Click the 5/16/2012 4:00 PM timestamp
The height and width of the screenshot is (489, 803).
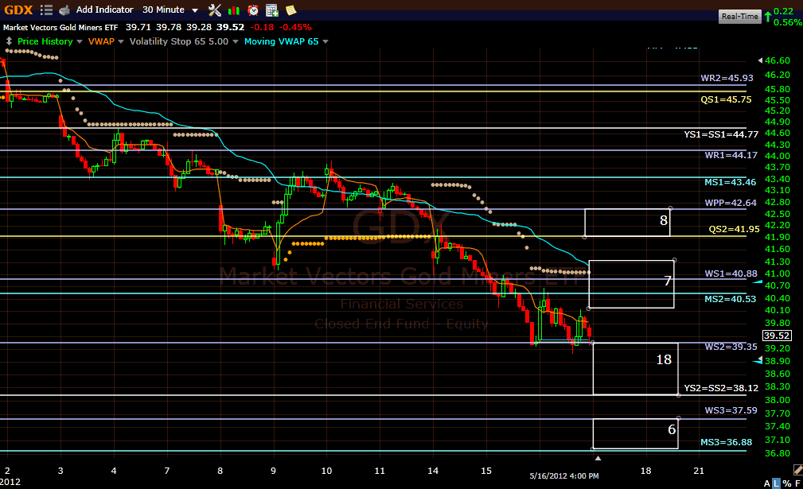pos(563,475)
